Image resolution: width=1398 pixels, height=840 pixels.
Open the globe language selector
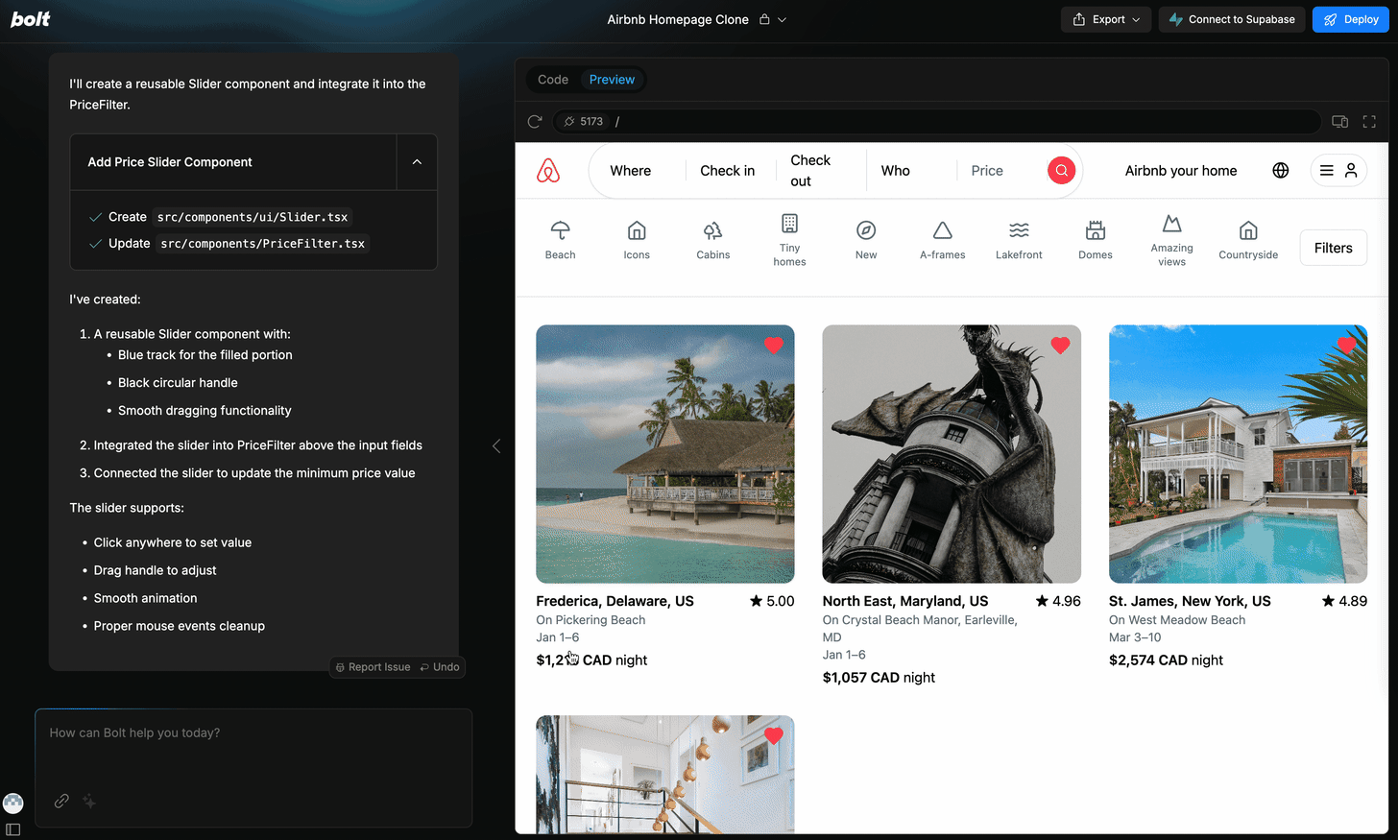tap(1280, 171)
